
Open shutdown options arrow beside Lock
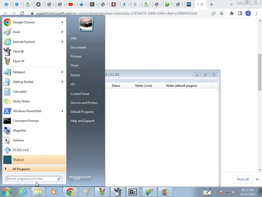(88, 179)
